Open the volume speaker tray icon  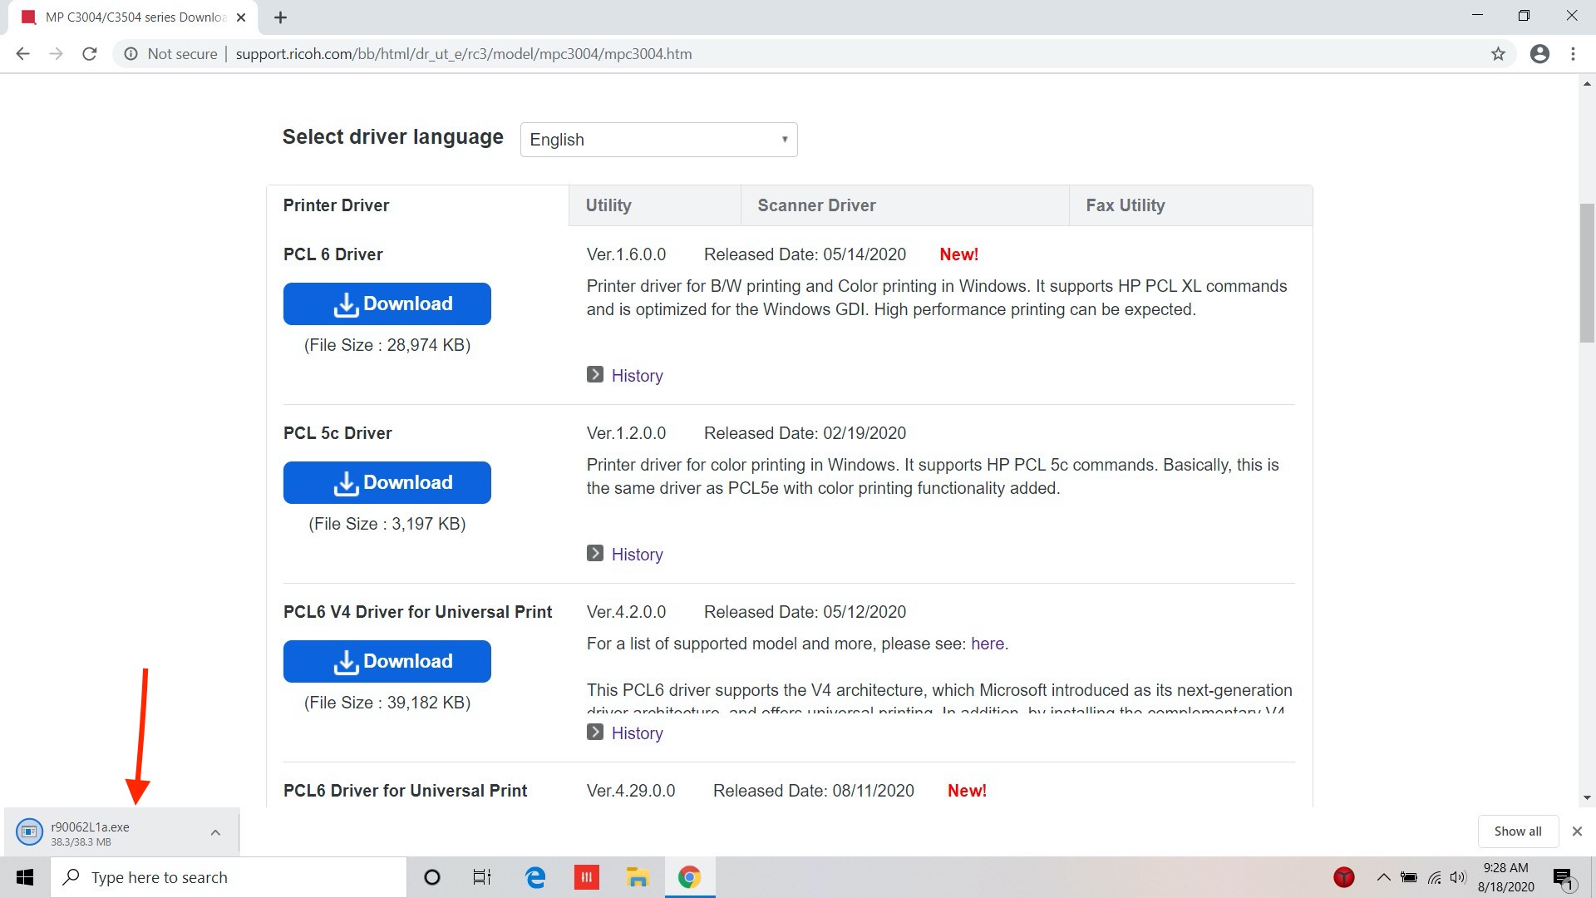(x=1458, y=877)
